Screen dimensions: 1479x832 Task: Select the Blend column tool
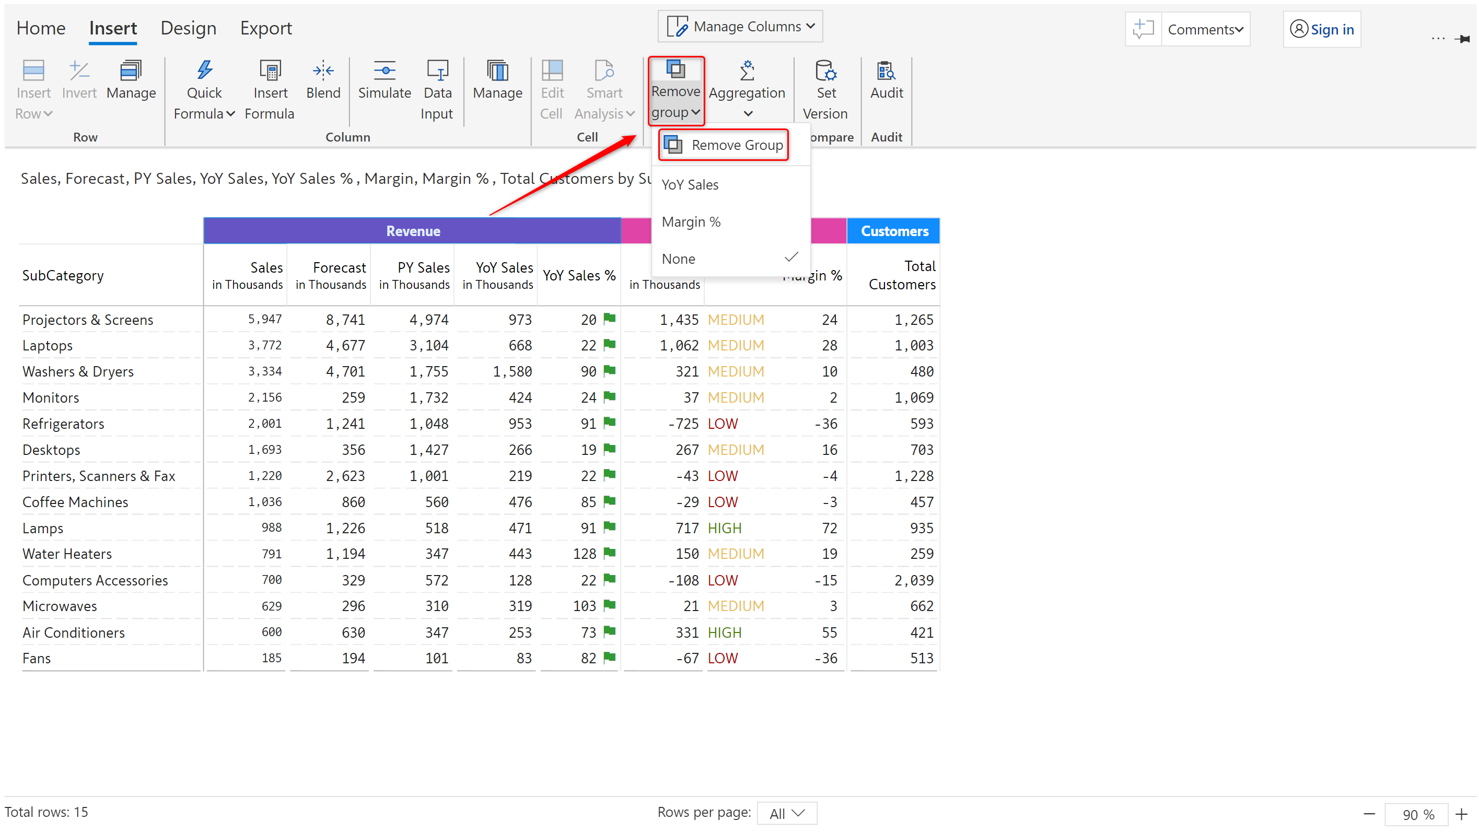click(323, 80)
